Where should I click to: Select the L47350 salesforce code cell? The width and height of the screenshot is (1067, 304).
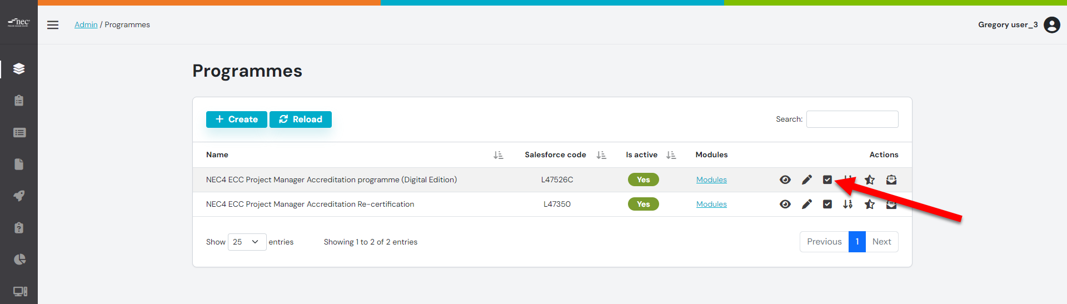pos(557,204)
